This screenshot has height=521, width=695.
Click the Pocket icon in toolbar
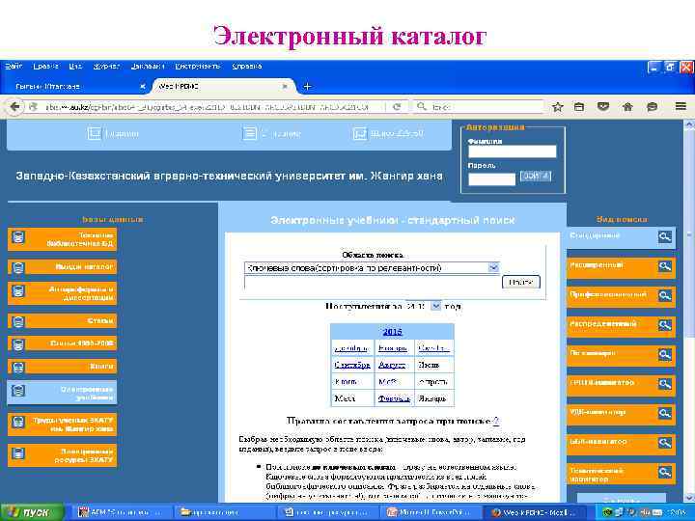pos(603,107)
